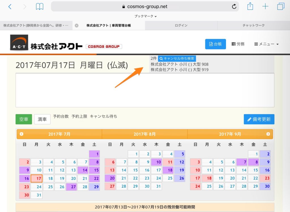Toggle the 空車 green button
This screenshot has height=212, width=290.
(24, 119)
